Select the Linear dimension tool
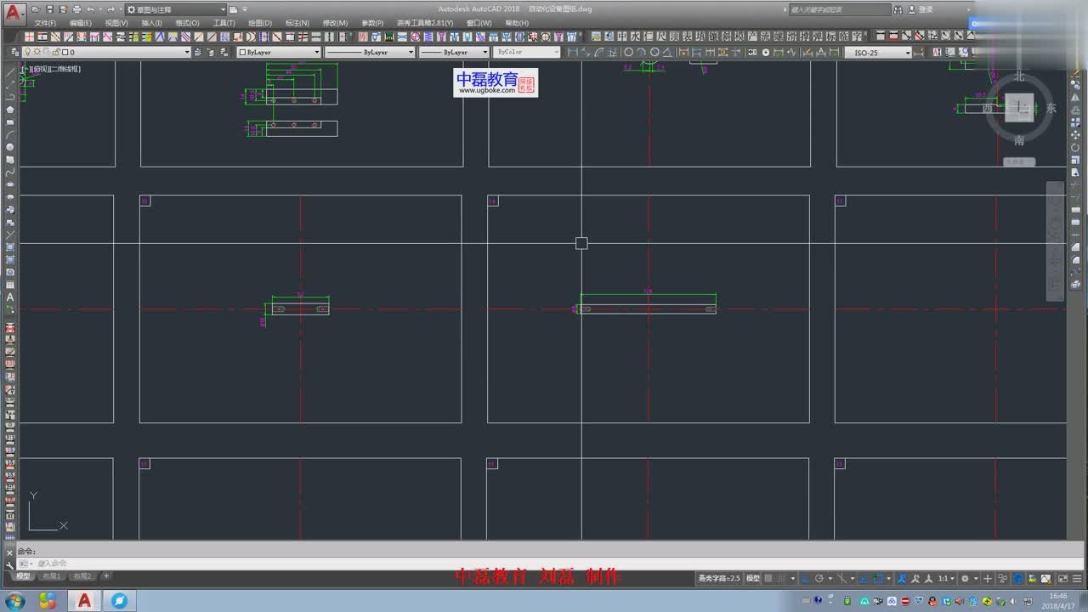1088x612 pixels. 573,52
